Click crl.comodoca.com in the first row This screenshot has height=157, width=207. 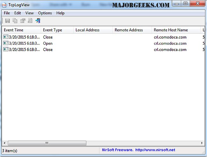[170, 37]
